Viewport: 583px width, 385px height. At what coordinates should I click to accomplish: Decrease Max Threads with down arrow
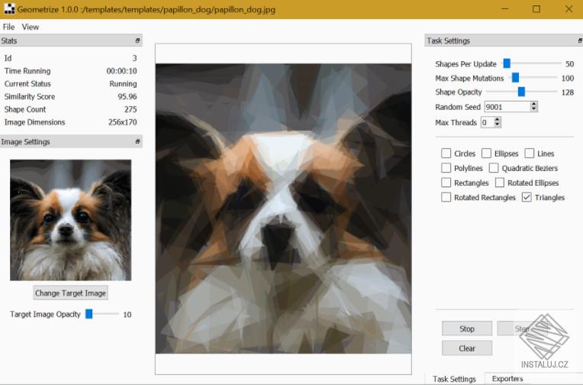pyautogui.click(x=498, y=125)
